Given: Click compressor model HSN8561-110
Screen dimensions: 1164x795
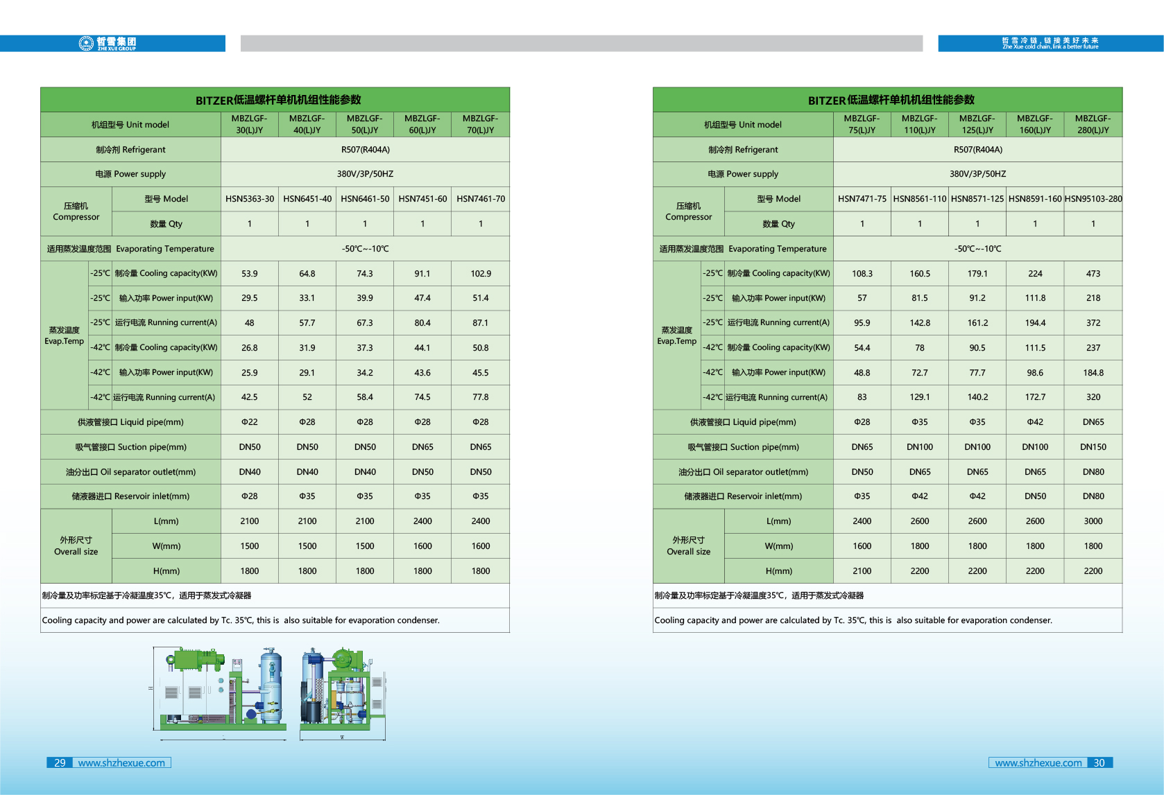Looking at the screenshot, I should pos(920,199).
